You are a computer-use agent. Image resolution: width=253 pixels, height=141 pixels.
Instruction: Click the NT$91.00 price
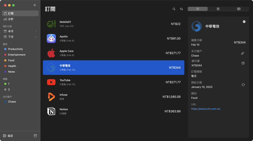[174, 38]
